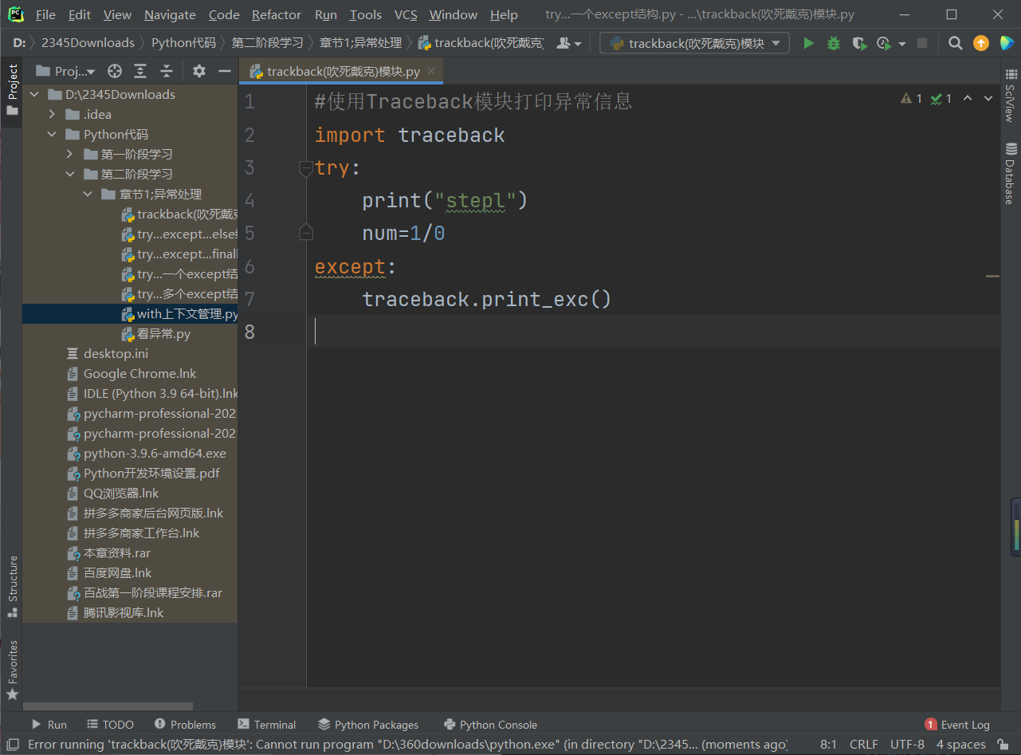Click the 4 spaces indent setting
Image resolution: width=1021 pixels, height=755 pixels.
tap(960, 745)
